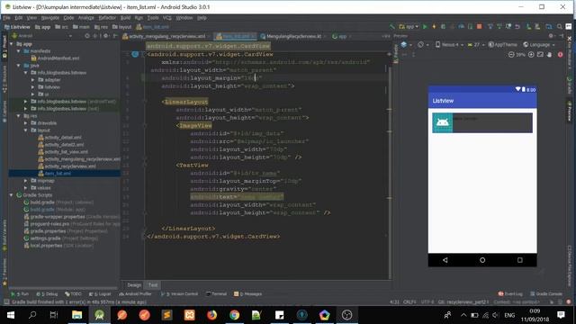Image resolution: width=576 pixels, height=324 pixels.
Task: Click the layout breadcrumb in navigation bar
Action: [x=122, y=27]
